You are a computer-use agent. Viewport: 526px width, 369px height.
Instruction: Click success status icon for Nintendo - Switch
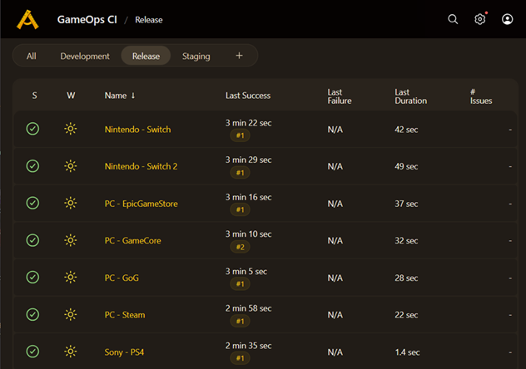[32, 129]
